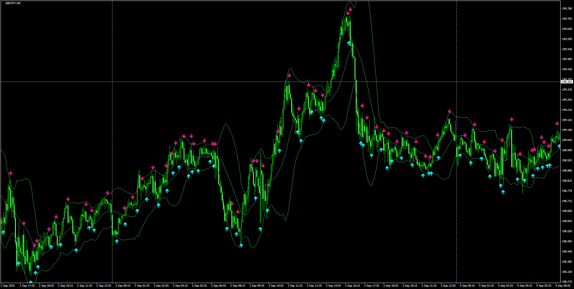574x289 pixels.
Task: Click the buy arrow below the 4 Sep 02:55 low
Action: tap(503, 192)
